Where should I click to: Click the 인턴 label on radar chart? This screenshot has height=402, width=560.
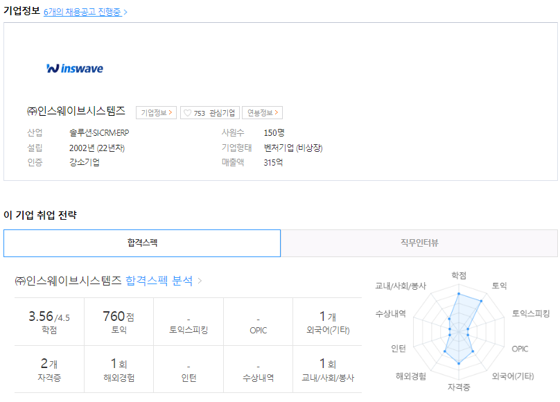[399, 349]
